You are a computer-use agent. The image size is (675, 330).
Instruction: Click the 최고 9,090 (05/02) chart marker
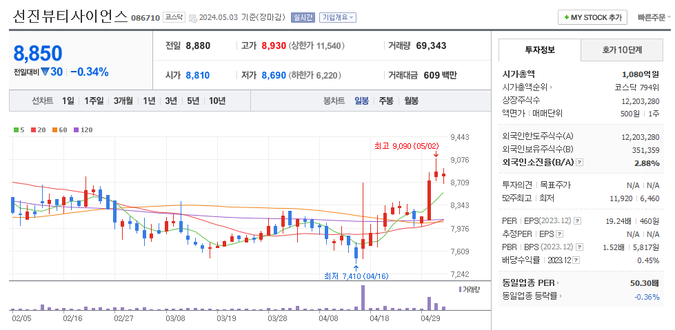click(407, 146)
